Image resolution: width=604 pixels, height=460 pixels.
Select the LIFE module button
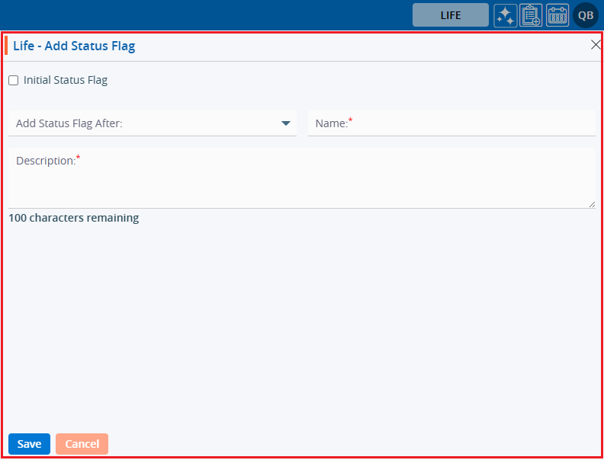450,15
